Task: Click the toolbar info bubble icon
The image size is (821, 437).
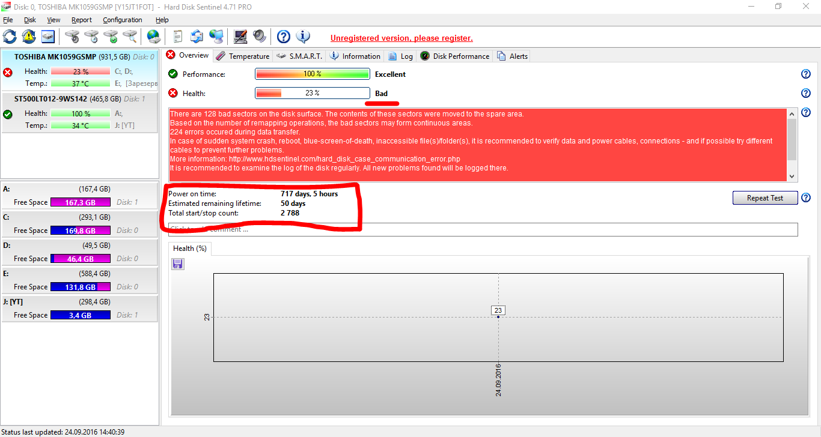Action: [x=303, y=37]
